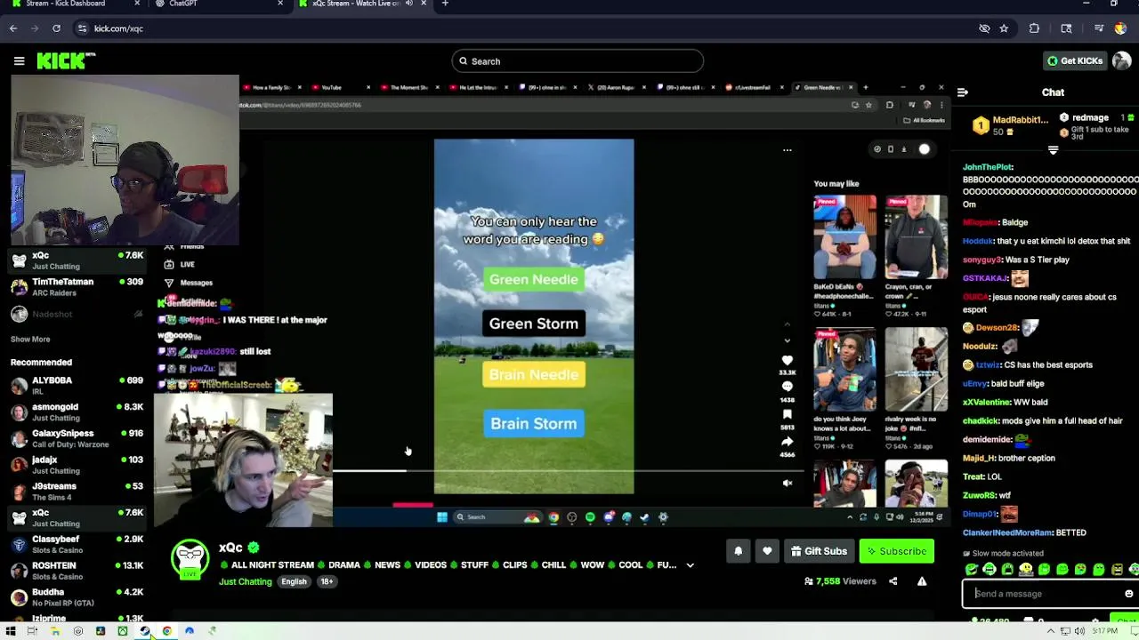Open TimTheTatman channel in sidebar
This screenshot has height=640, width=1139.
tap(76, 287)
